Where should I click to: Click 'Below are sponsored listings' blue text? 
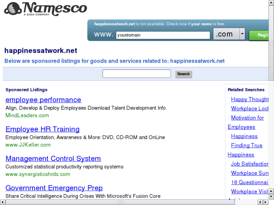pos(115,61)
